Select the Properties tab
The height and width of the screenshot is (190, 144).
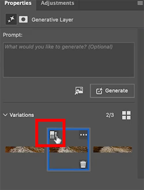coord(18,3)
